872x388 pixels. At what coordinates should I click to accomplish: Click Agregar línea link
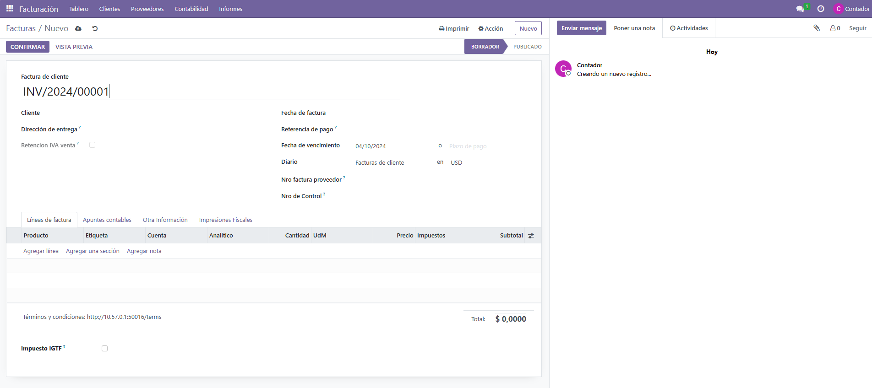[41, 251]
